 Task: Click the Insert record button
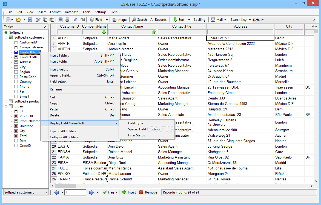click(x=129, y=192)
